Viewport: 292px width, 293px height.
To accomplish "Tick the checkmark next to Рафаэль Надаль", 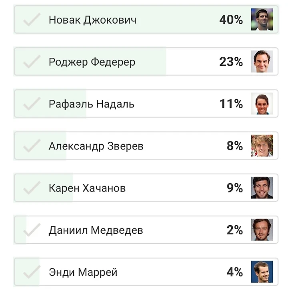I will pyautogui.click(x=32, y=103).
